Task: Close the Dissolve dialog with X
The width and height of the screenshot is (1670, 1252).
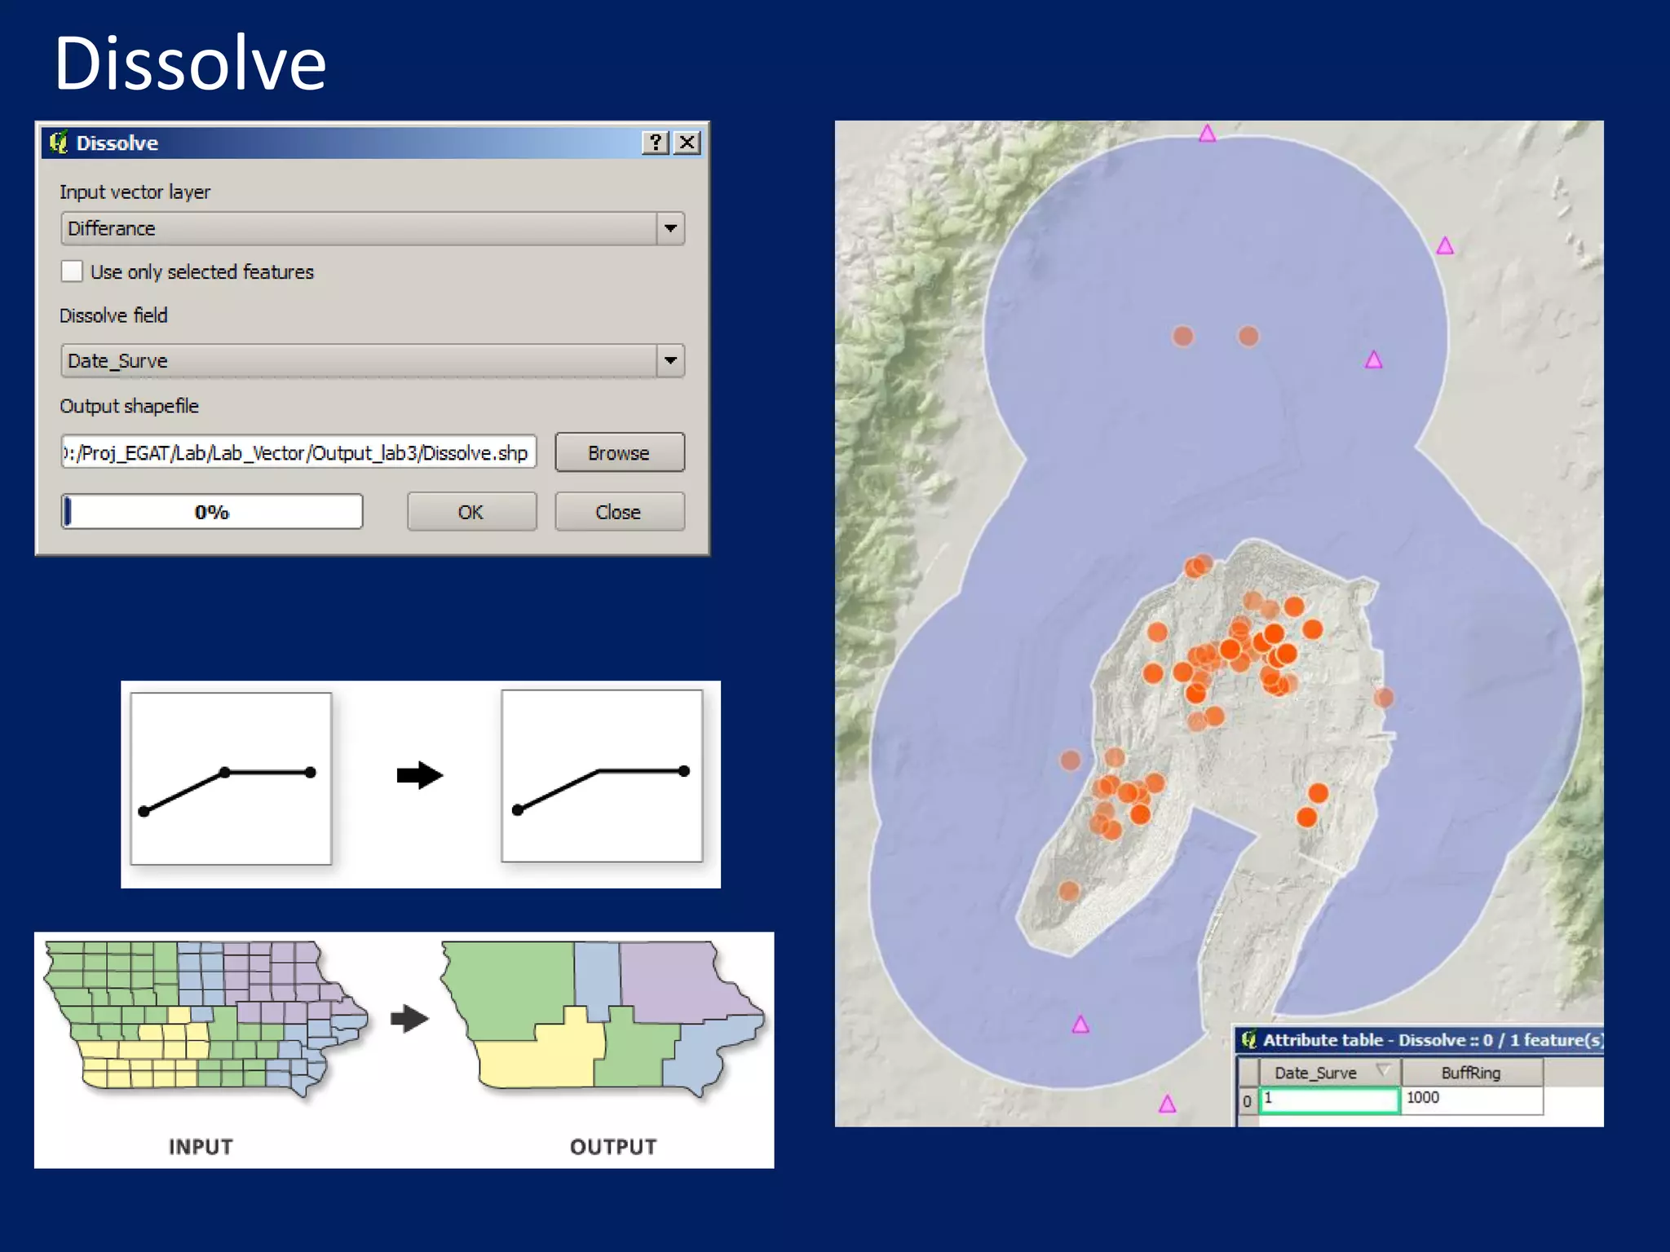Action: point(687,143)
